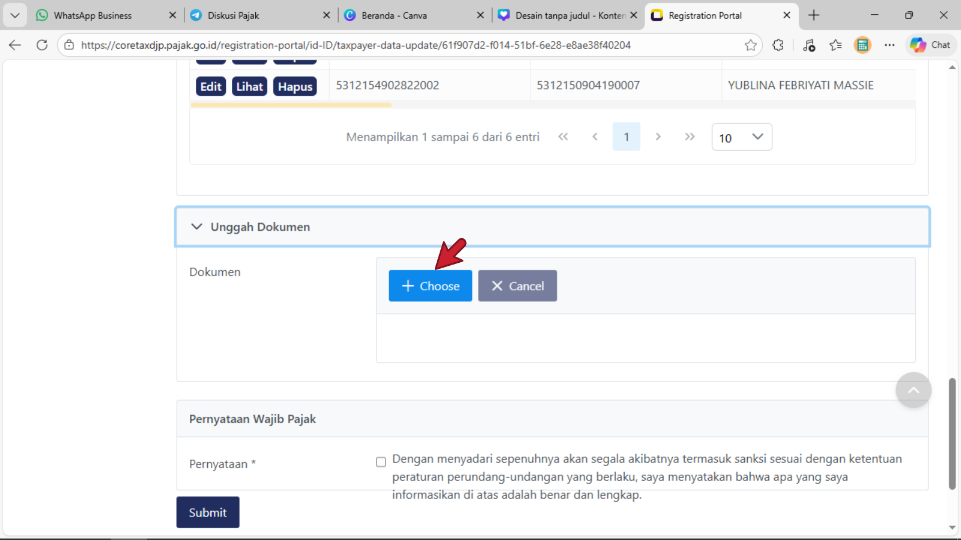Open the browser favorites list icon
Image resolution: width=961 pixels, height=540 pixels.
835,45
